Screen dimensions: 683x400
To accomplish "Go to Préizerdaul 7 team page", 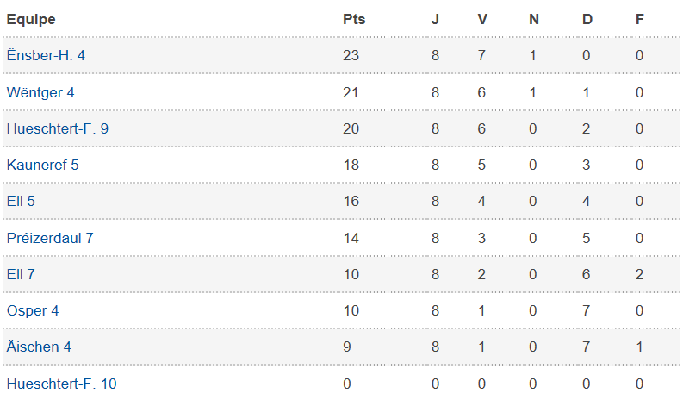I will 50,238.
